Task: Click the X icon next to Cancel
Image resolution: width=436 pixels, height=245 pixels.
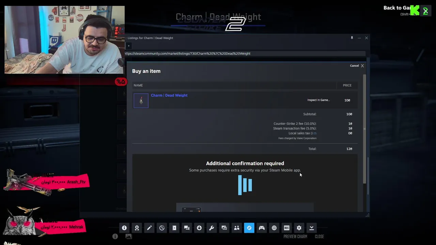Action: 362,66
